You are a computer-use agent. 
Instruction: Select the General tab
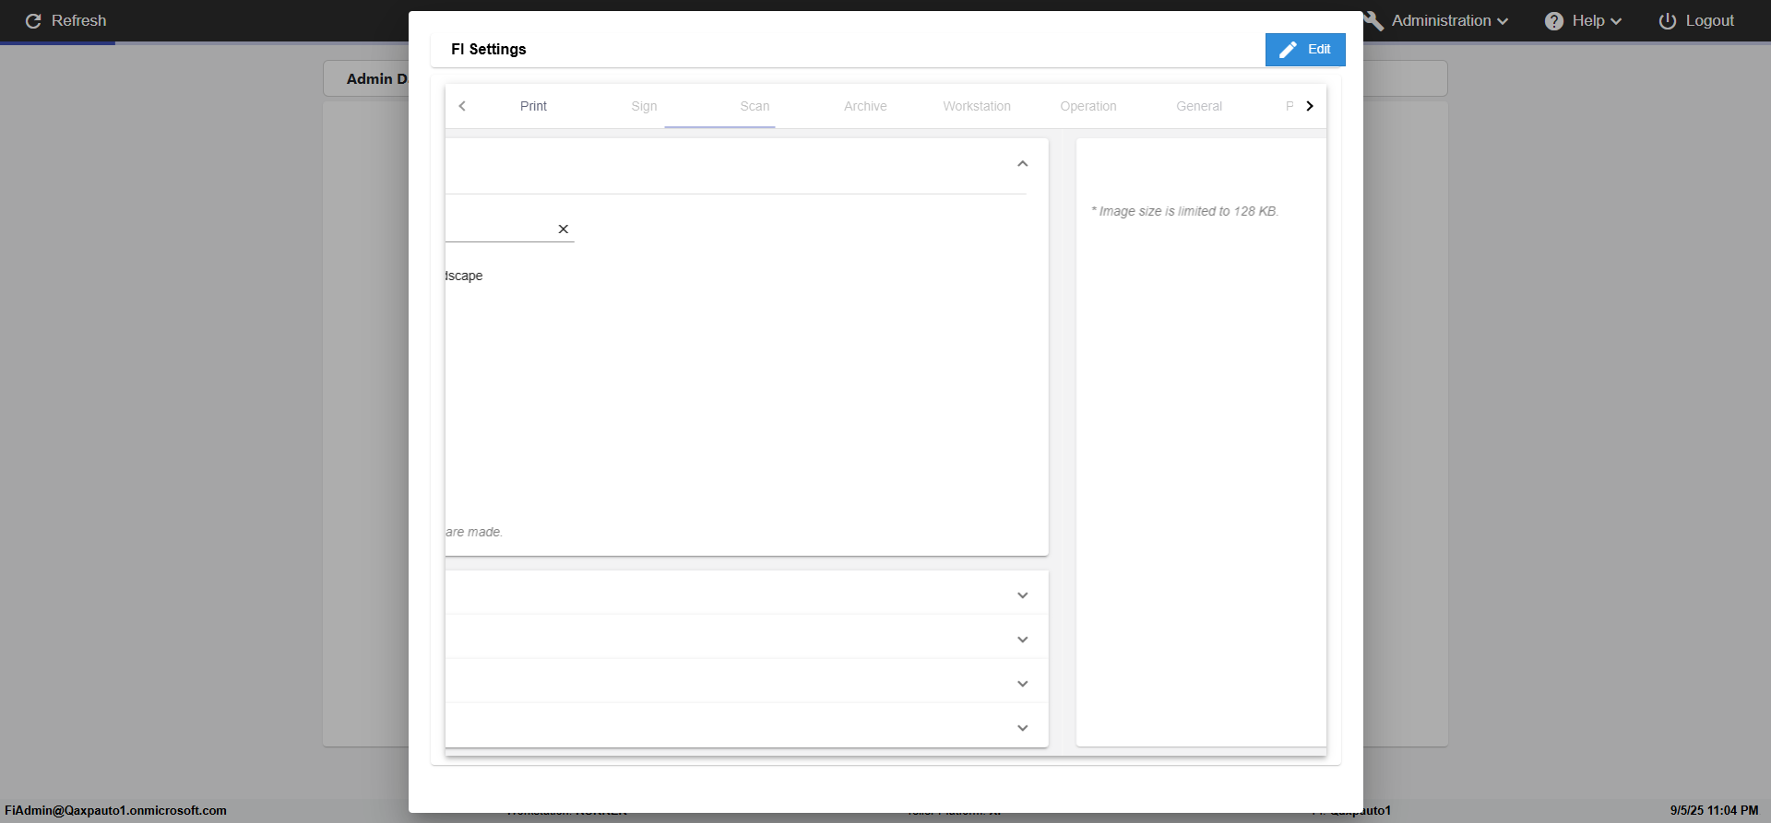[1199, 106]
